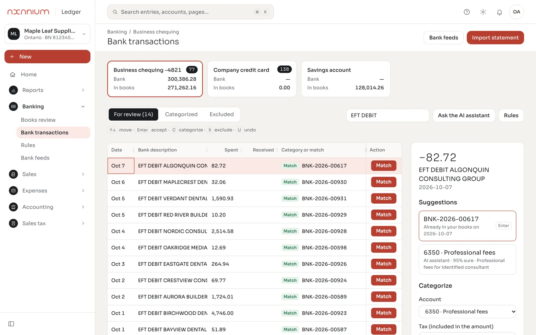Open the notifications bell

499,12
